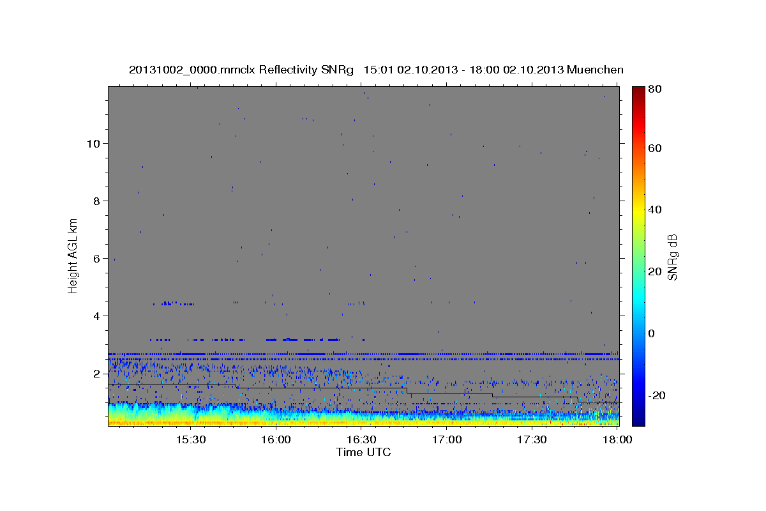Image resolution: width=766 pixels, height=511 pixels.
Task: Select the height tick label 4
Action: pos(96,316)
